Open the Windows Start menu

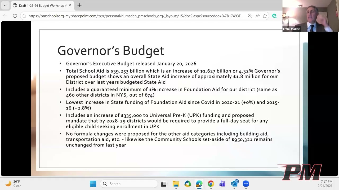pos(93,184)
